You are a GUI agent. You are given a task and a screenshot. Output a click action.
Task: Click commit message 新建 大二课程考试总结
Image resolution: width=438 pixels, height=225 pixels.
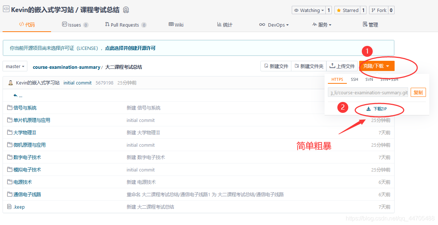click(150, 207)
